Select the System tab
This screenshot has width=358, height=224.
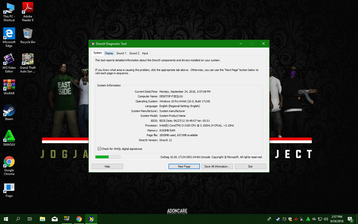coord(98,53)
